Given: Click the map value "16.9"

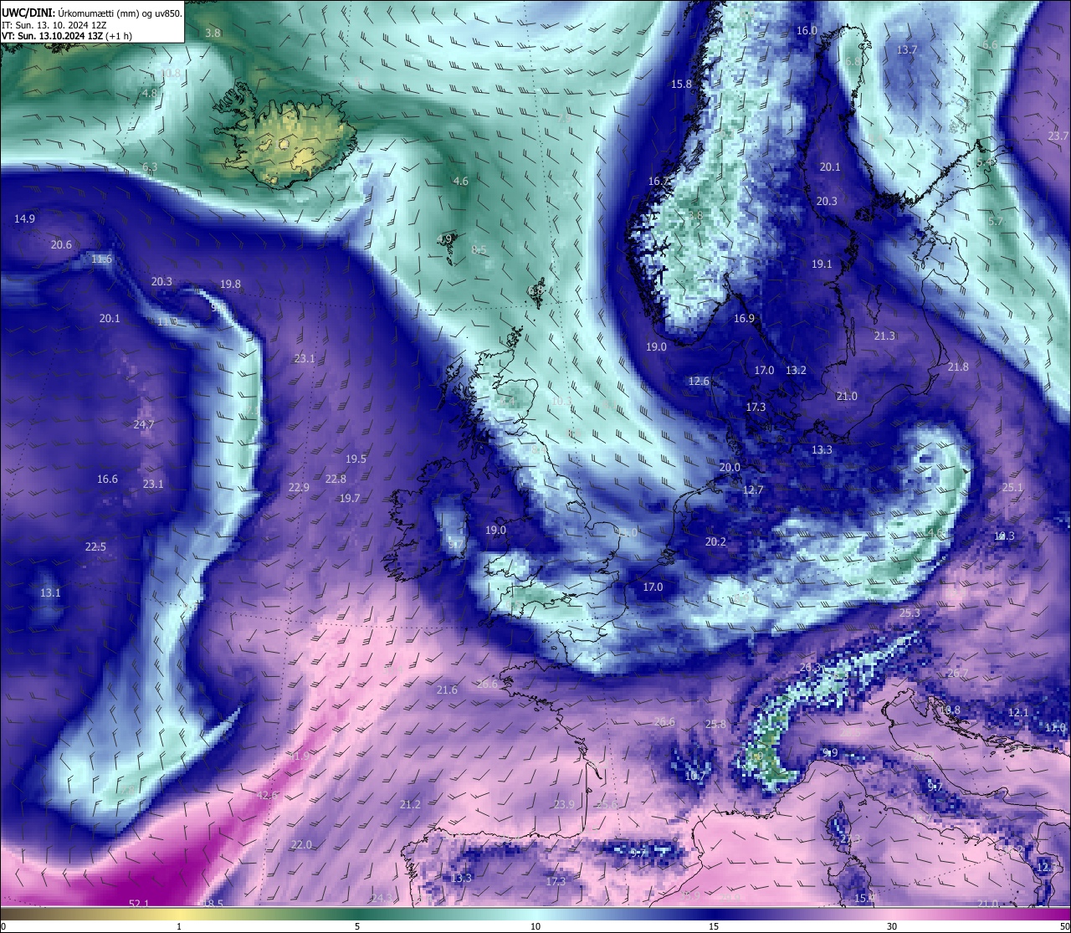Looking at the screenshot, I should click(x=744, y=318).
